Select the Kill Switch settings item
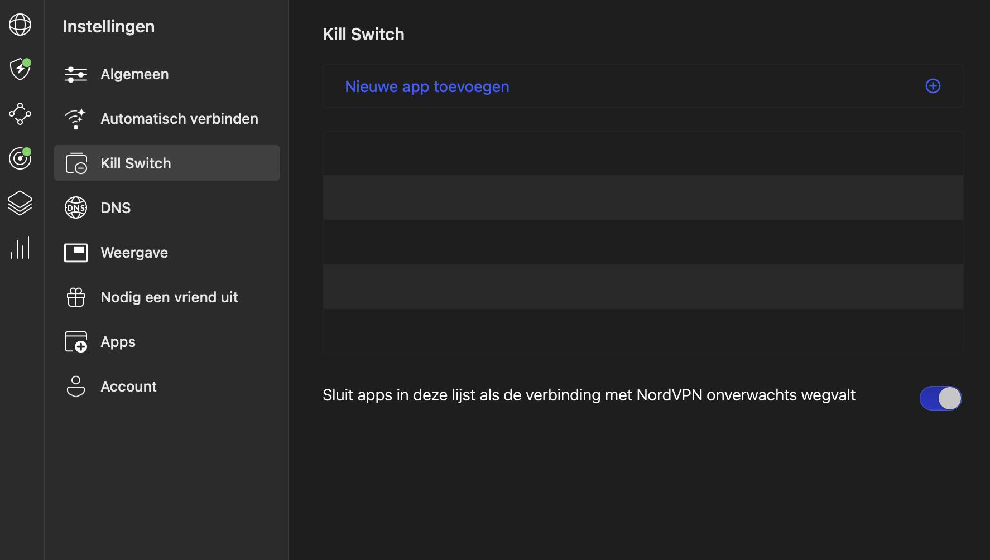Image resolution: width=990 pixels, height=560 pixels. (136, 163)
